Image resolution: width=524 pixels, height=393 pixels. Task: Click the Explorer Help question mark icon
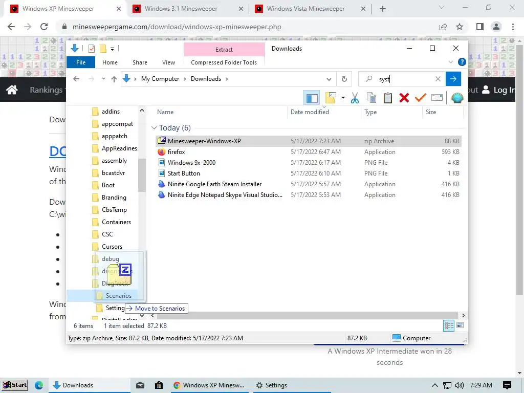coord(462,62)
